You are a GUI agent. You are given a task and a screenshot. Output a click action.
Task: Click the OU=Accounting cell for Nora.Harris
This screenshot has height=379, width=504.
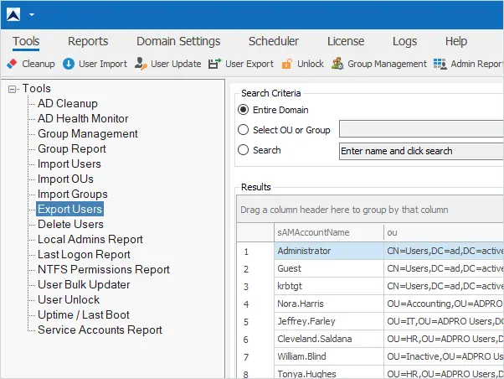tap(444, 304)
